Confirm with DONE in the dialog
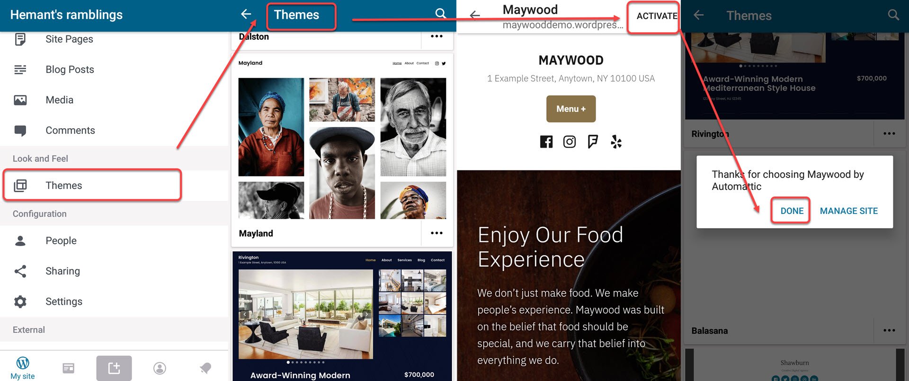Image resolution: width=909 pixels, height=381 pixels. pyautogui.click(x=792, y=211)
